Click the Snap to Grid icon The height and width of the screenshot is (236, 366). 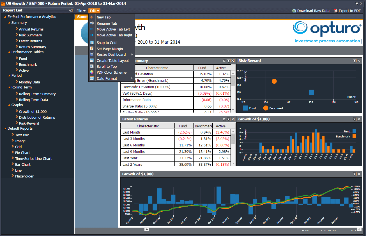pyautogui.click(x=92, y=43)
